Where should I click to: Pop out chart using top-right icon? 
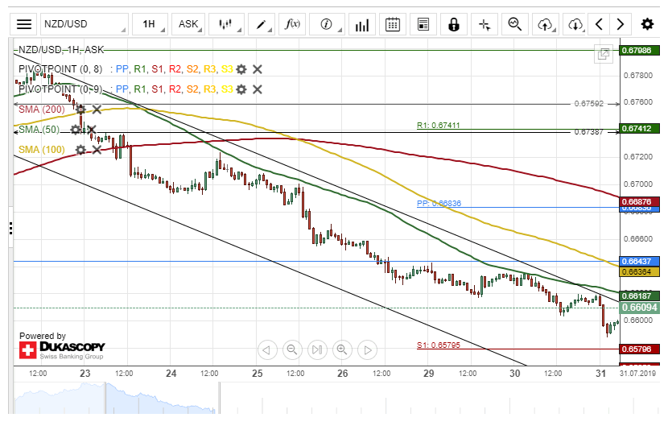point(603,54)
